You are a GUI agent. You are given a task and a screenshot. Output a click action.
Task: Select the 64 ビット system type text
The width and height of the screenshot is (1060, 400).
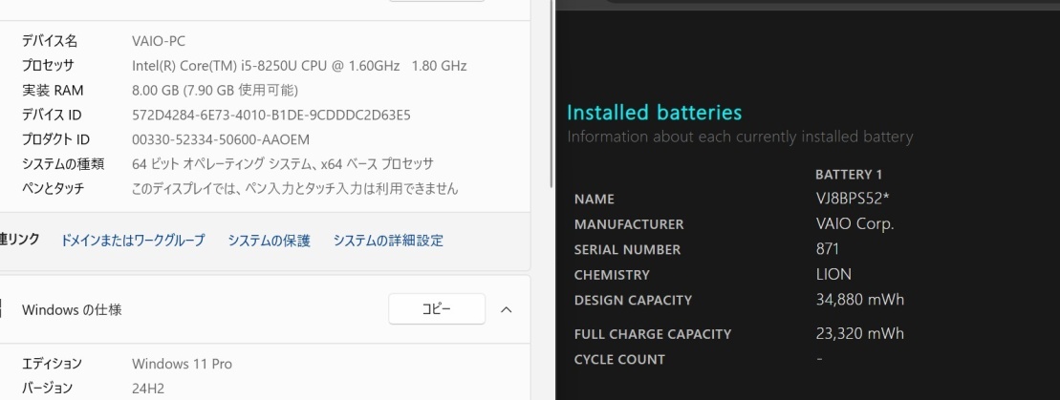[x=283, y=164]
